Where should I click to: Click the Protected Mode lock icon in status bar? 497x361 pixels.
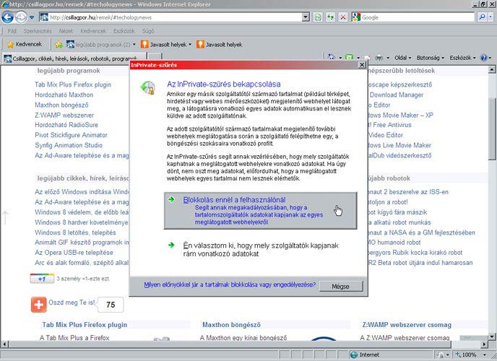pos(440,355)
